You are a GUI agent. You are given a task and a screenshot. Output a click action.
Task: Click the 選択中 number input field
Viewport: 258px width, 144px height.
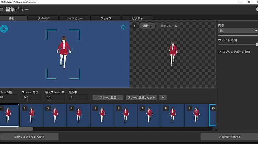(79, 98)
